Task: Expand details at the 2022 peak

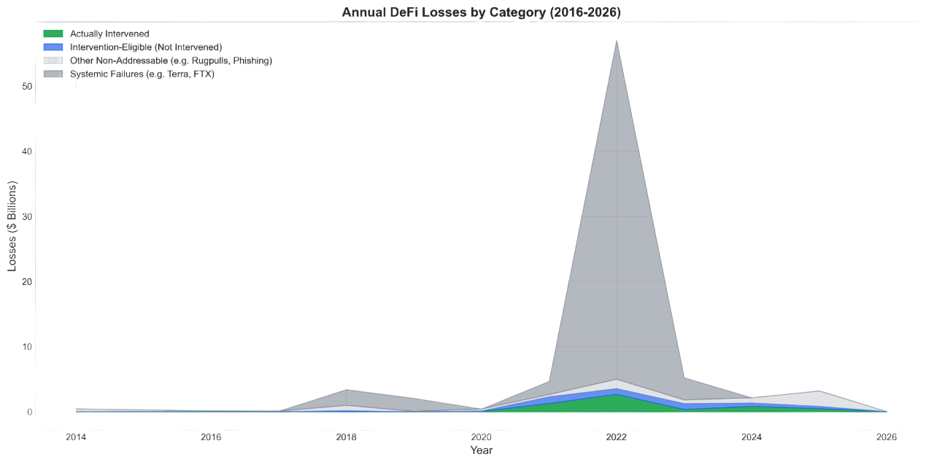Action: 617,41
